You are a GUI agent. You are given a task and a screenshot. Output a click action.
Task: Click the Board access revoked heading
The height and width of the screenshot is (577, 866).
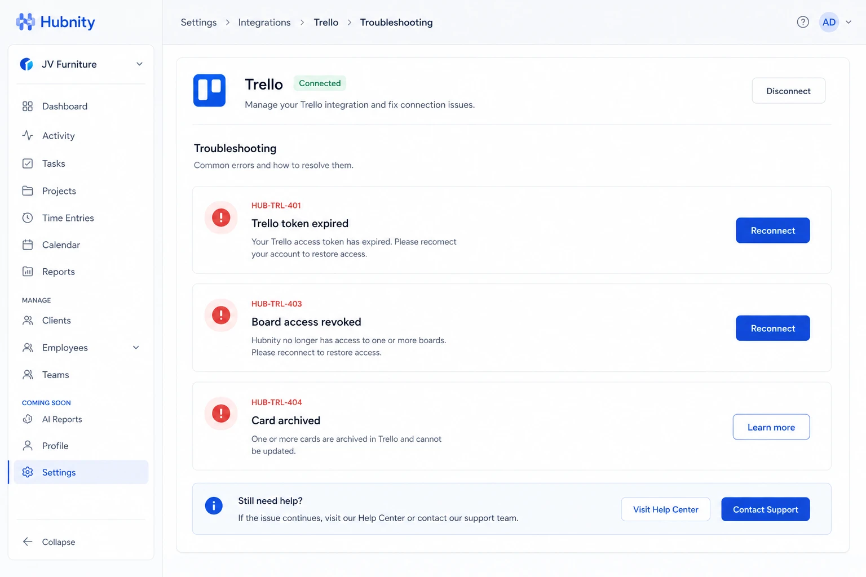click(x=306, y=322)
